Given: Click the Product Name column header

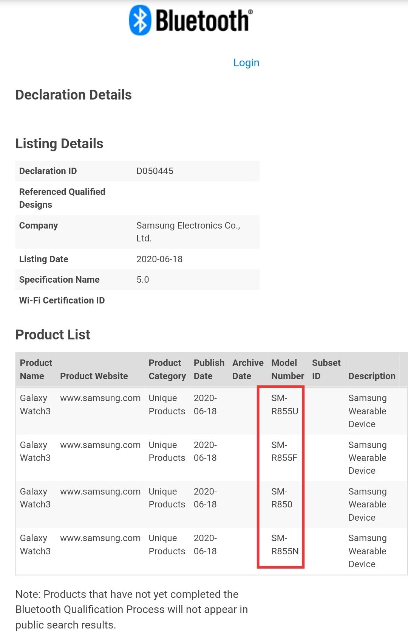Looking at the screenshot, I should [x=36, y=369].
